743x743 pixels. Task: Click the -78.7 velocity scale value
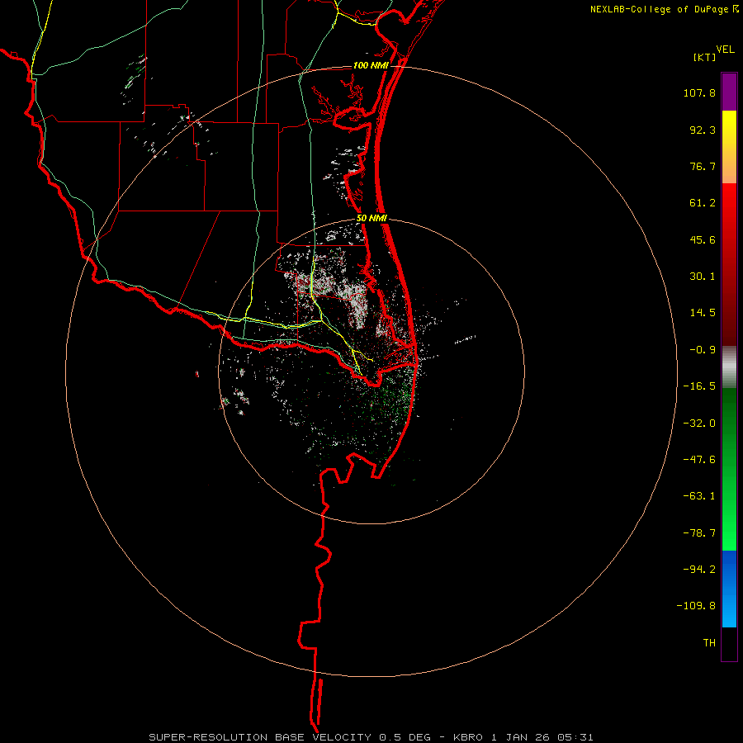pyautogui.click(x=699, y=533)
